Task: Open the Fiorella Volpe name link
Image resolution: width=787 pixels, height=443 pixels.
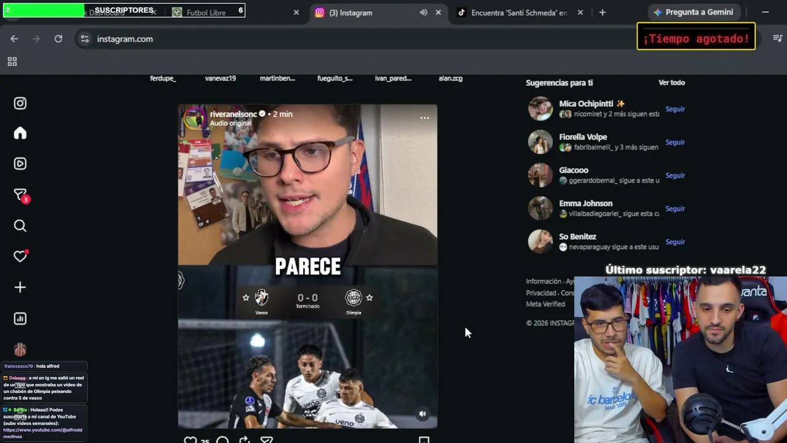Action: [x=583, y=137]
